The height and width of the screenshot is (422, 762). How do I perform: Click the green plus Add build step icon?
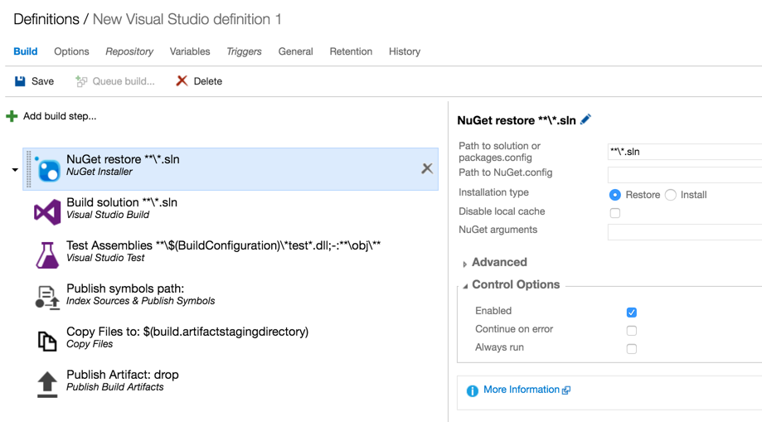click(x=12, y=116)
